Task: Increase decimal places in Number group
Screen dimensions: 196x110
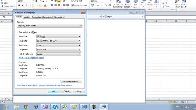Action: (x=106, y=5)
